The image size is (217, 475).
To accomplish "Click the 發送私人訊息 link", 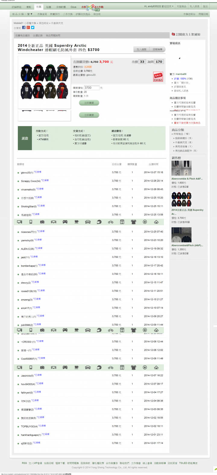I will point(181,91).
